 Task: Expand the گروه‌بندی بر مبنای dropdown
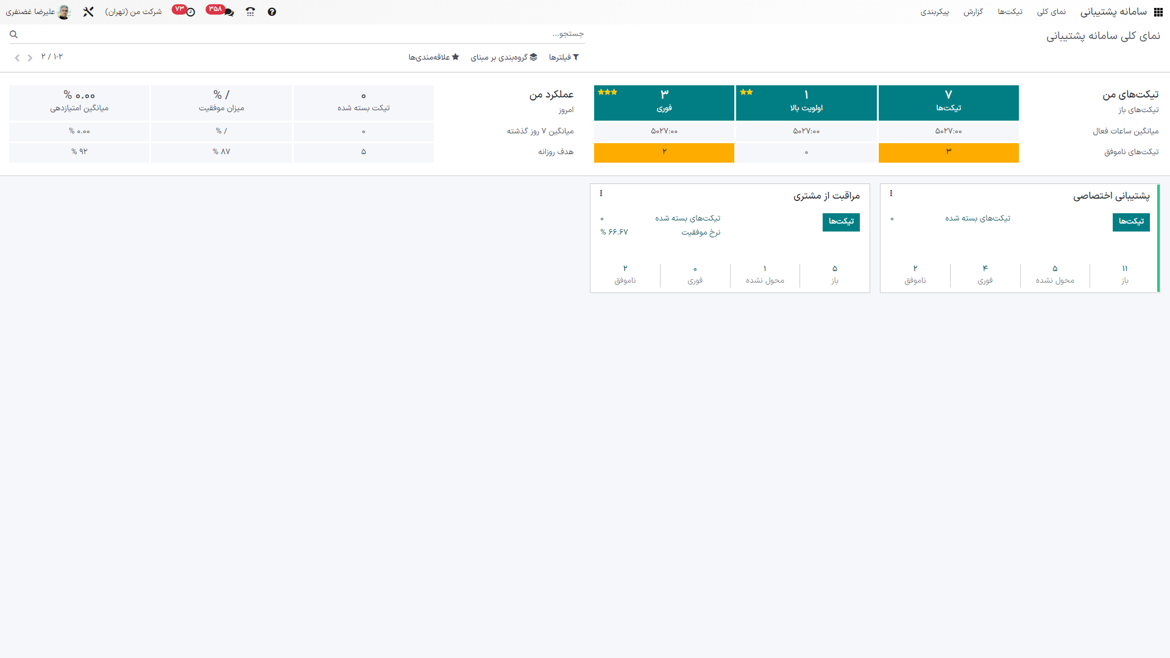click(504, 57)
